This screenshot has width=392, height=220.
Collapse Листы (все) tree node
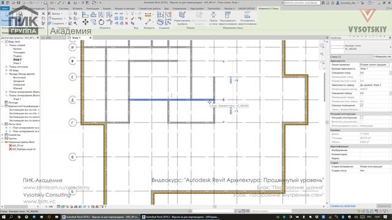point(2,124)
